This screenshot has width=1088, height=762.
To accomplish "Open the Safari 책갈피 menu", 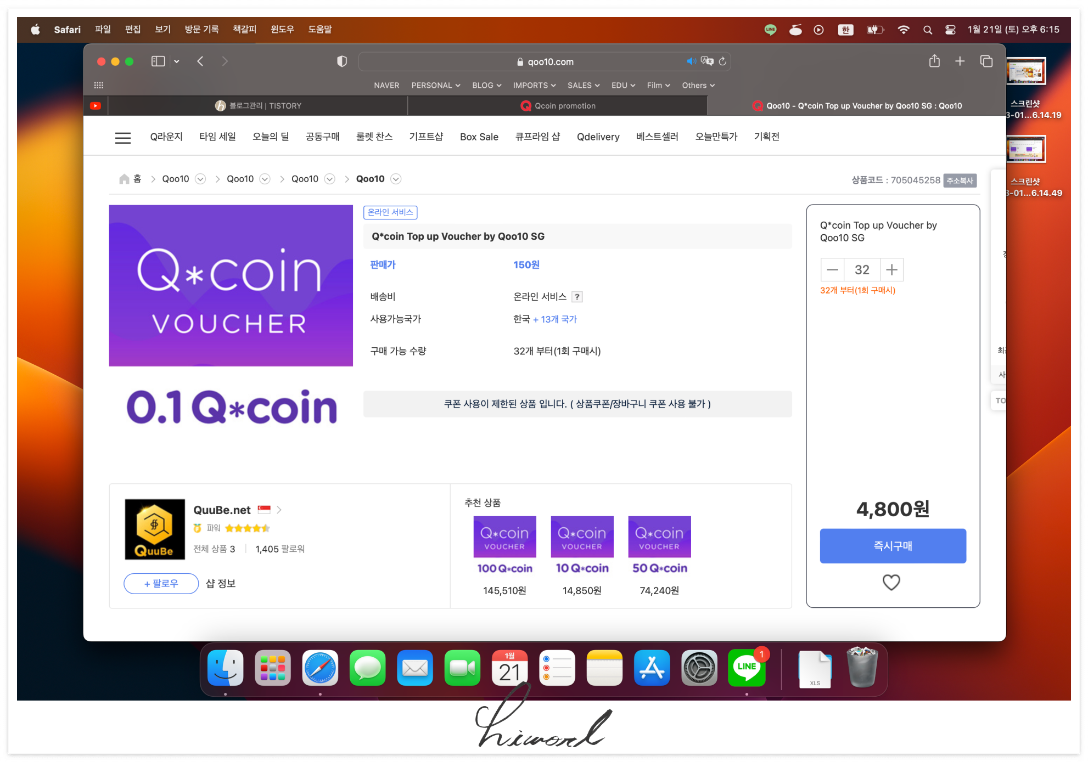I will point(244,30).
